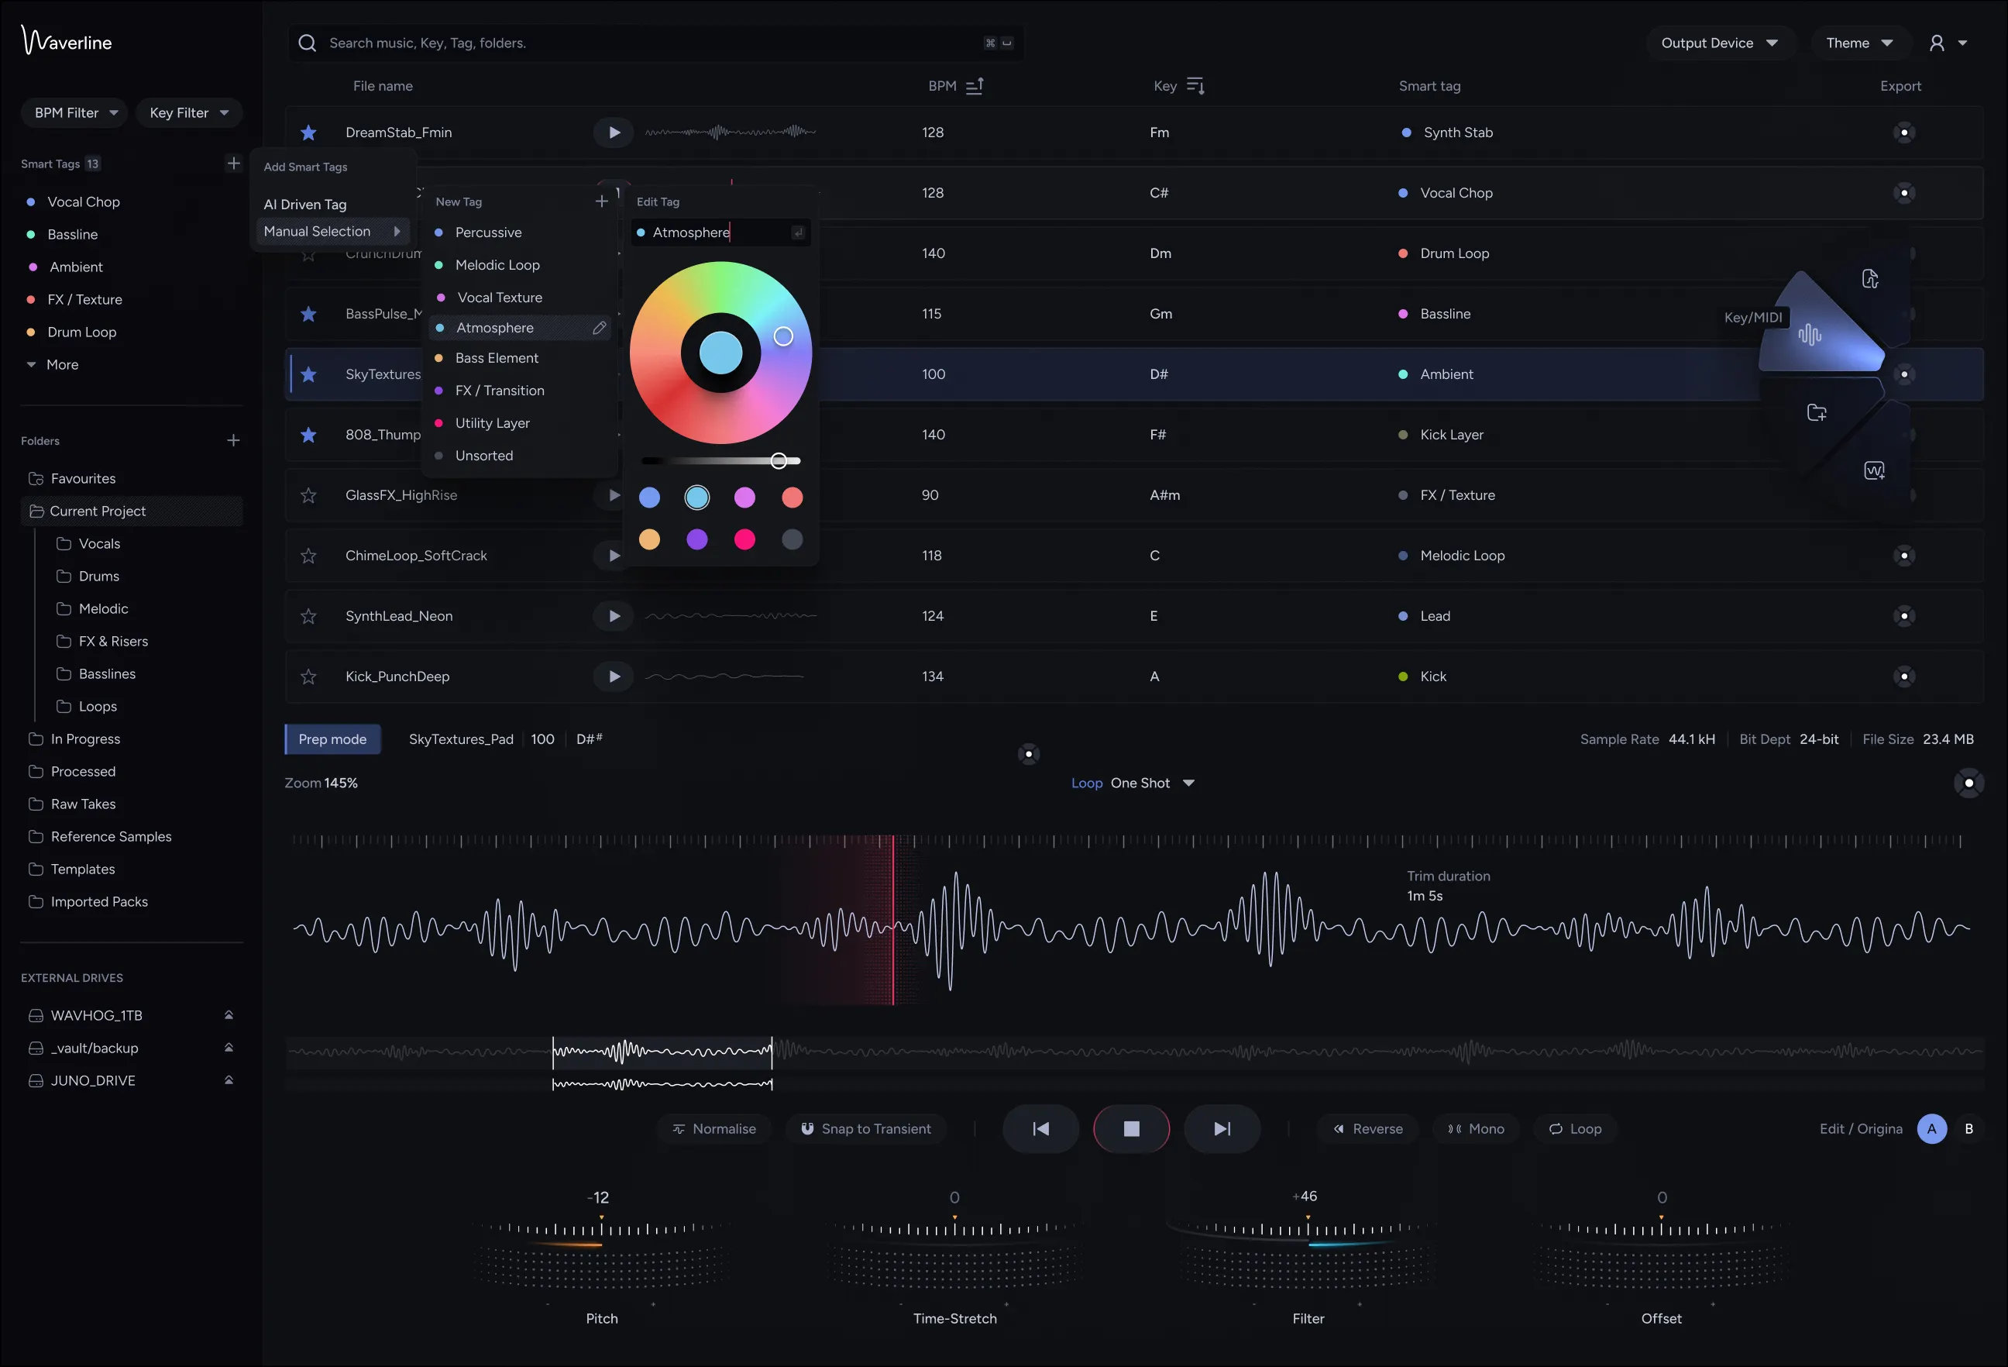Toggle Prep mode on the sample editor

tap(332, 739)
